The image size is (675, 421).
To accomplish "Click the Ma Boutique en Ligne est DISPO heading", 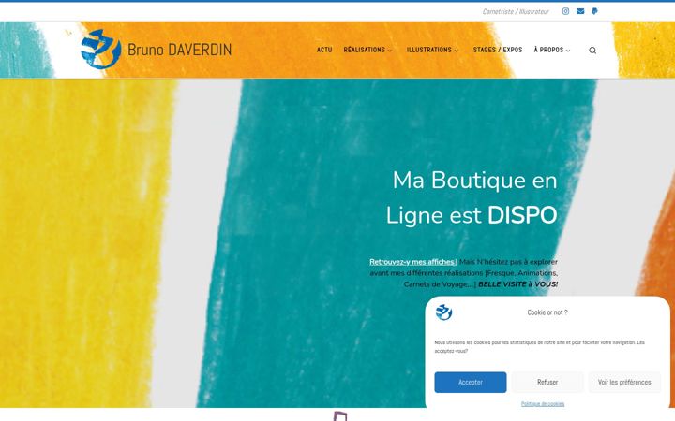I will 472,197.
